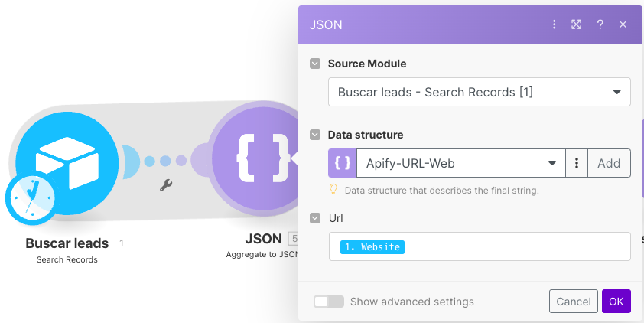
Task: Click the clock schedule icon
Action: (x=32, y=198)
